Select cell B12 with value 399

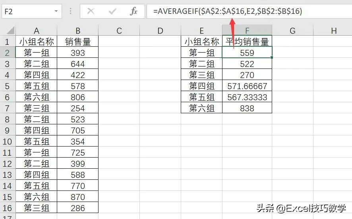tap(78, 164)
